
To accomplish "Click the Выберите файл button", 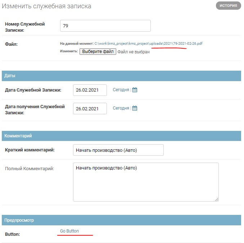I will pyautogui.click(x=98, y=52).
